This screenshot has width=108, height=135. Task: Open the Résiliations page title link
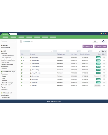pyautogui.click(x=27, y=42)
